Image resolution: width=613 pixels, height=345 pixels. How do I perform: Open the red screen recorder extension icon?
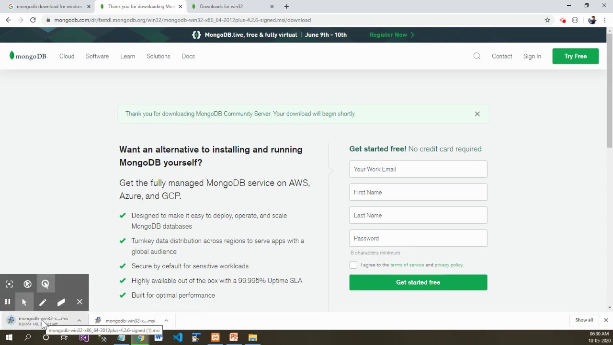click(563, 20)
